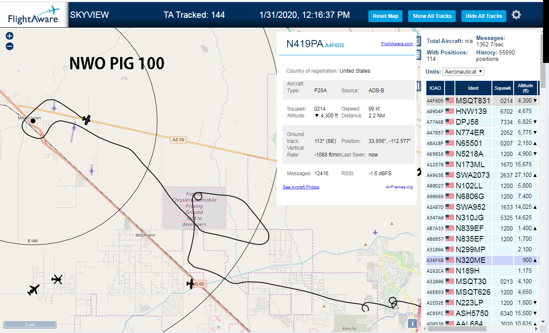Select the DPJ58 aircraft row

tap(483, 122)
